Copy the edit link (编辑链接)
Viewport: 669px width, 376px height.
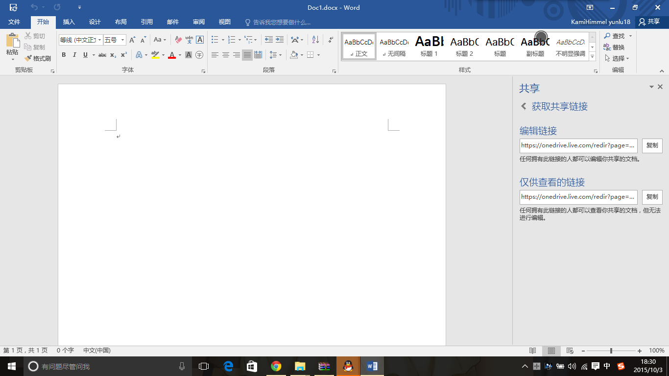pyautogui.click(x=652, y=145)
